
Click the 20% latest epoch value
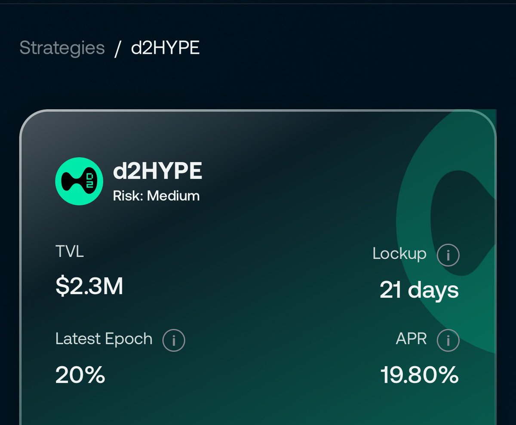point(80,375)
